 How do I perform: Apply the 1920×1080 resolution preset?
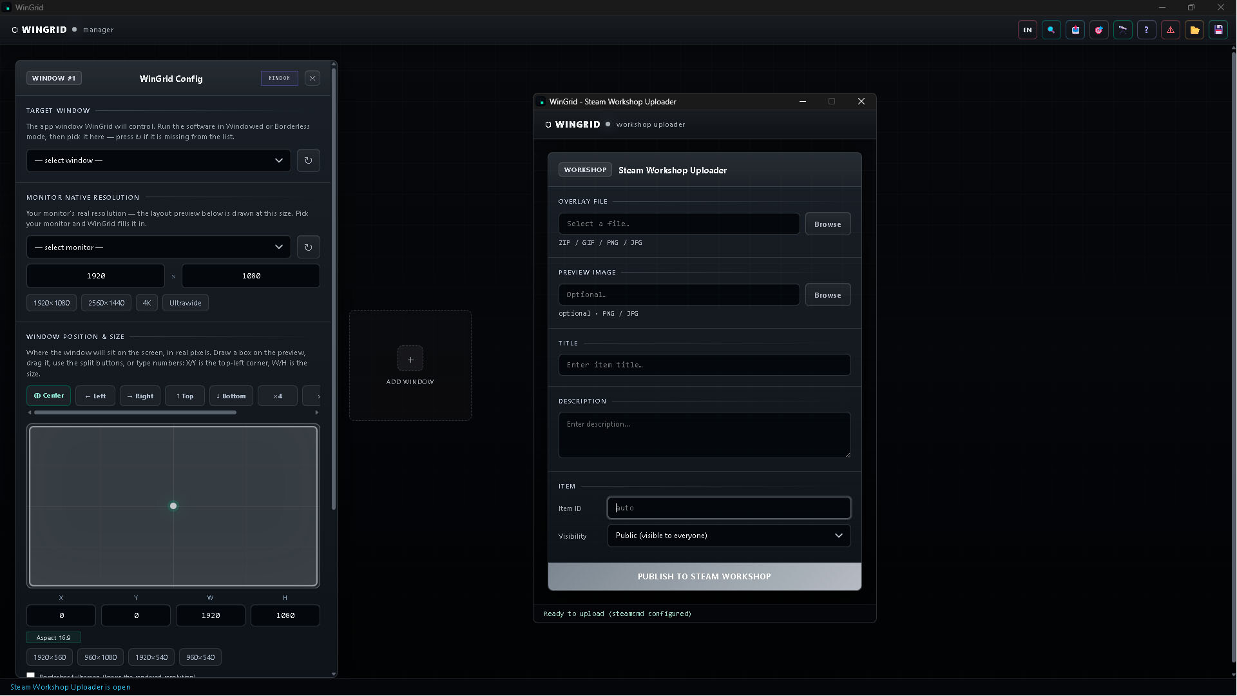52,303
